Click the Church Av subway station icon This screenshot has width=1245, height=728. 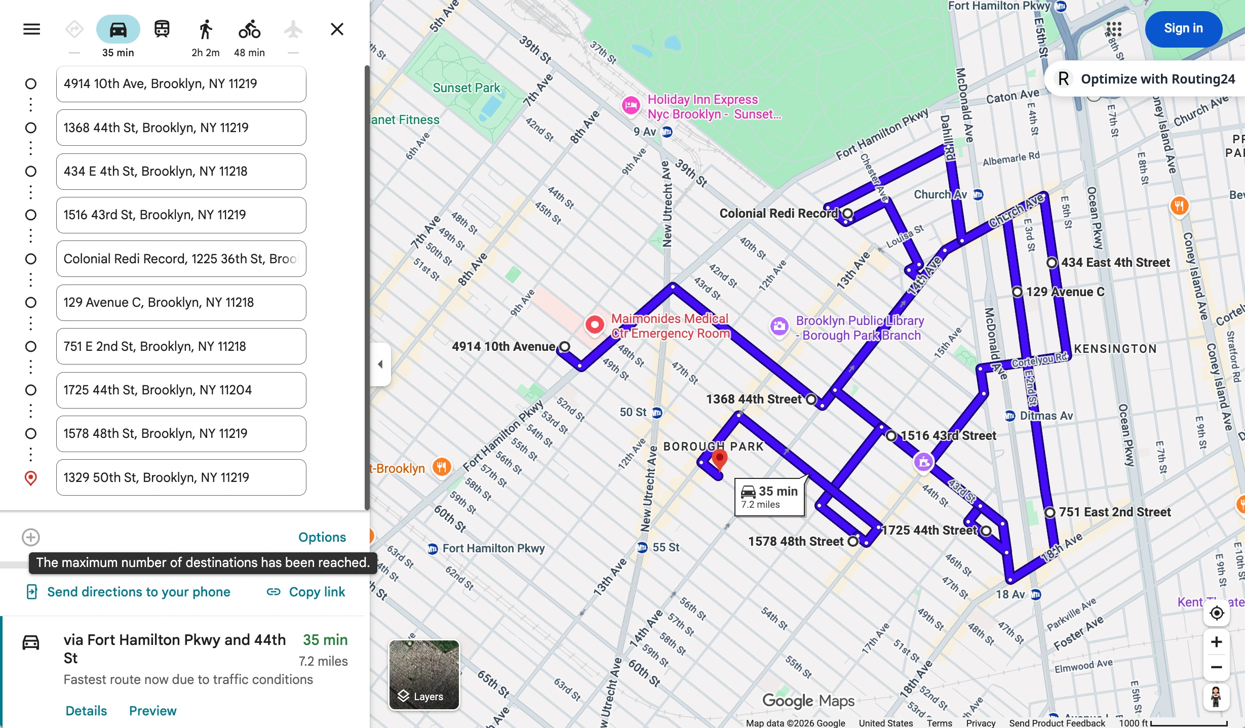click(x=978, y=194)
